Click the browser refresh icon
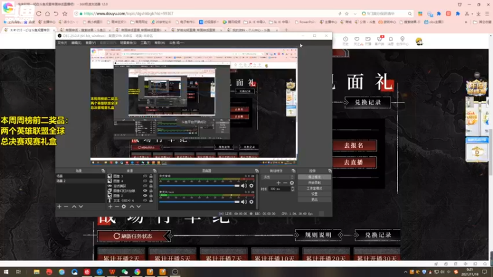The height and width of the screenshot is (277, 493). (x=39, y=14)
